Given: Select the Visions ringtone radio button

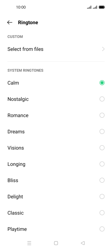Looking at the screenshot, I should pos(102,148).
